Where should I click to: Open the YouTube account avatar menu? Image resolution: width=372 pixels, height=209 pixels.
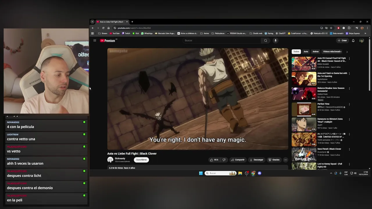(x=362, y=41)
